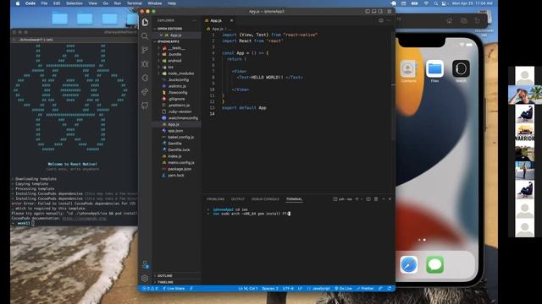The width and height of the screenshot is (542, 304).
Task: Add a new terminal with plus icon
Action: click(357, 199)
